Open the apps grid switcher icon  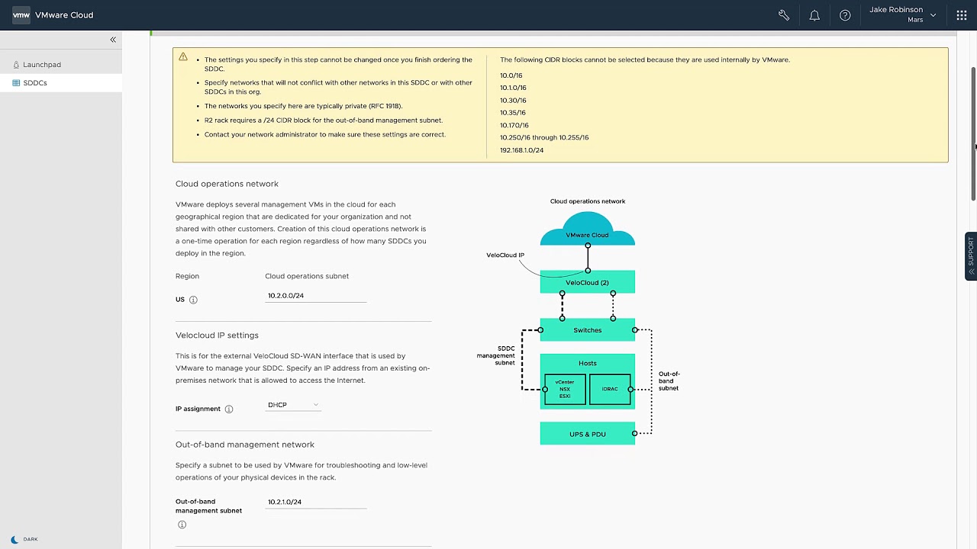[x=961, y=15]
